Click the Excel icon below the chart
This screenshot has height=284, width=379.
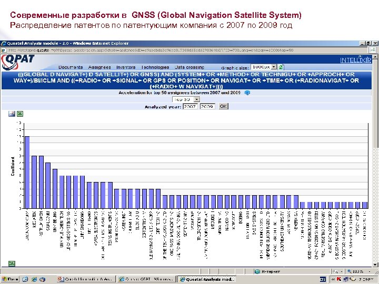[12, 263]
